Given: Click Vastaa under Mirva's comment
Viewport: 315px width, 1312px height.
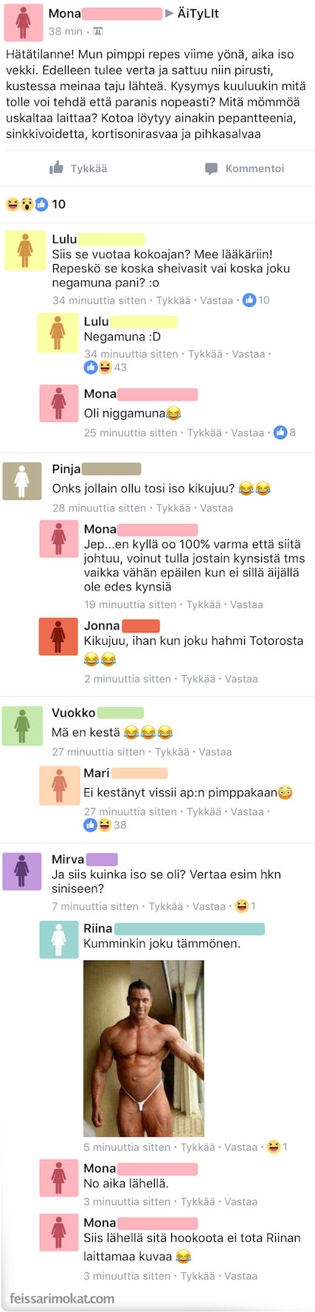Looking at the screenshot, I should tap(209, 906).
